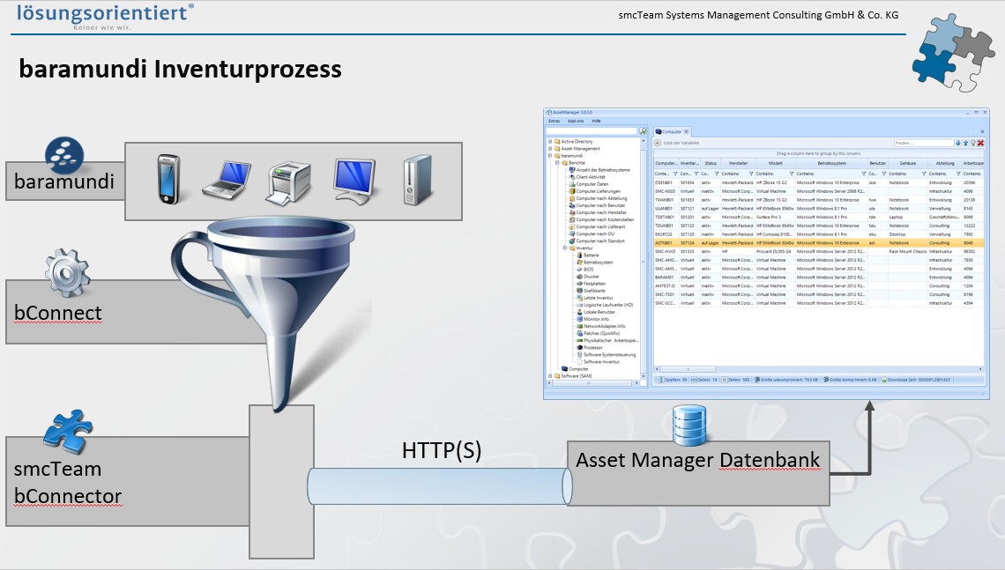
Task: Sort by the Modell column header
Action: click(776, 163)
